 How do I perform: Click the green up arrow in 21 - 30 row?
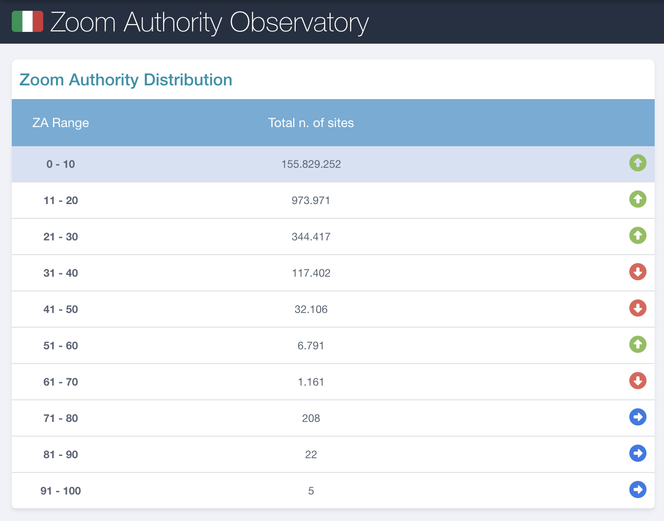[x=637, y=235]
